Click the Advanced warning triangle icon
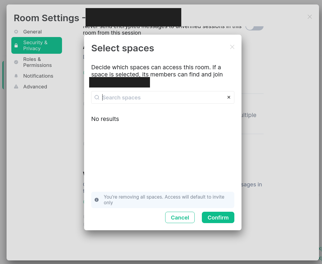Screen dimensions: 322x264 click(16, 87)
